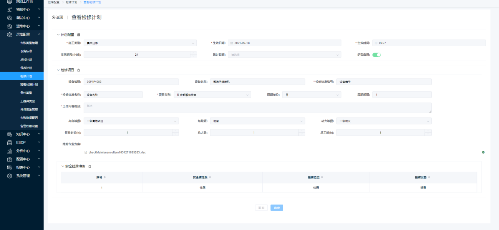Click the 返回 back arrow icon

pos(54,17)
